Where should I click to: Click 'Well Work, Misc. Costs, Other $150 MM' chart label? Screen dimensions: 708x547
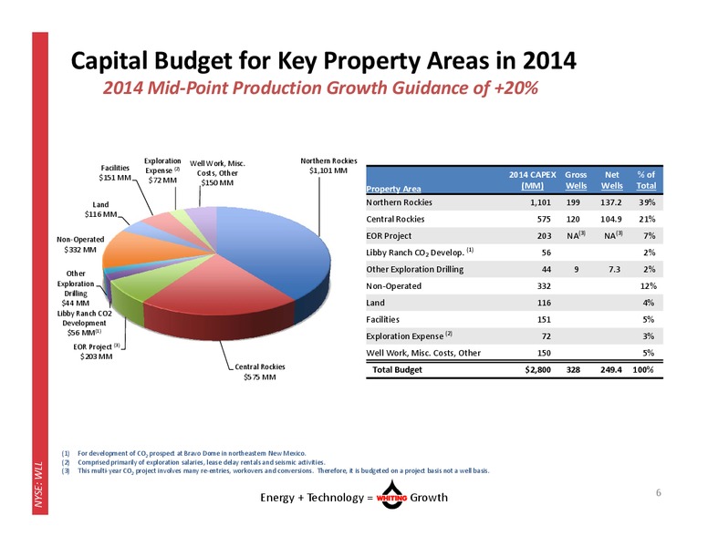click(x=217, y=173)
